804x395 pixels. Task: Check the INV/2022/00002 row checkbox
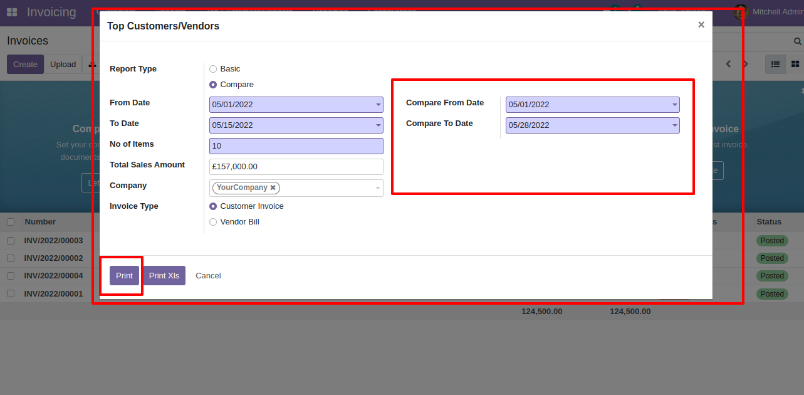(11, 258)
